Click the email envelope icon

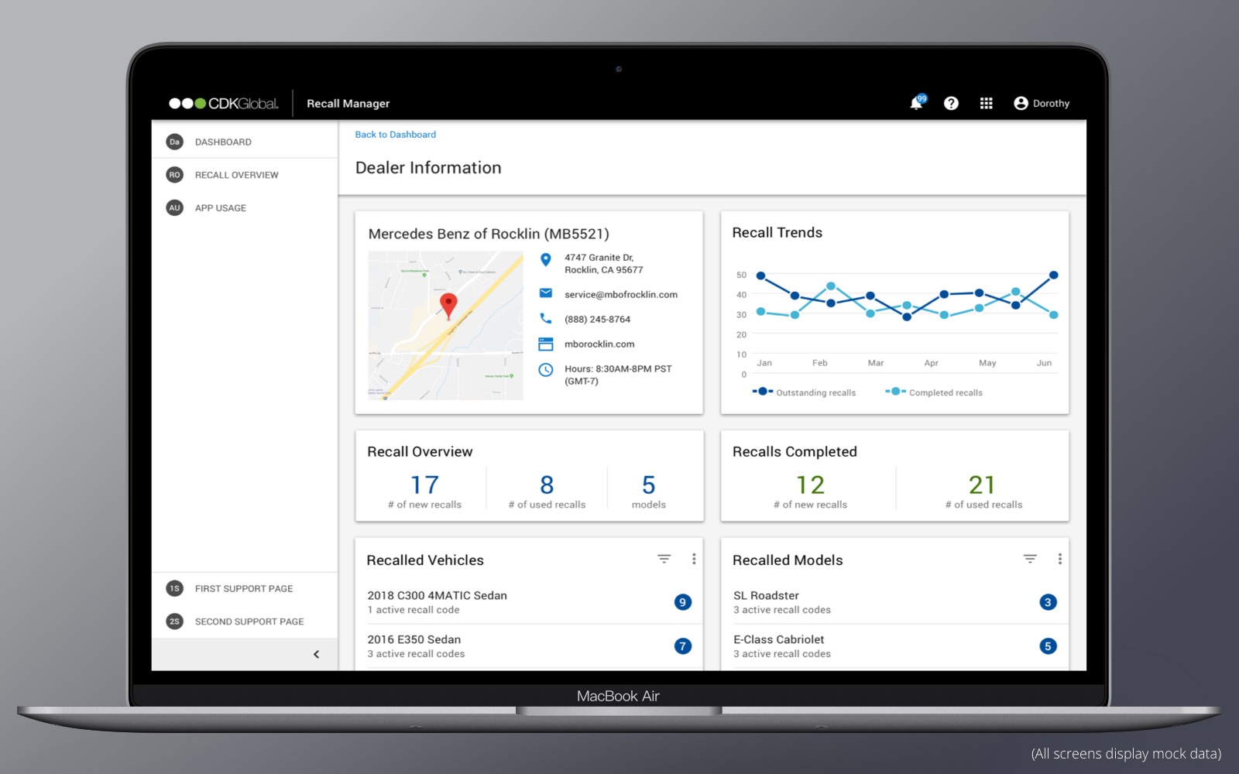coord(546,293)
